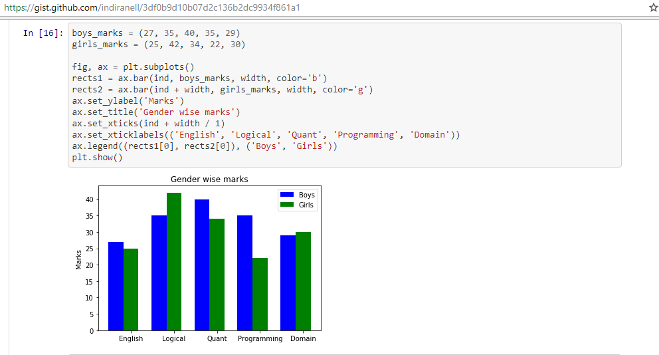
Task: Click the ax.set_title code line
Action: 156,113
